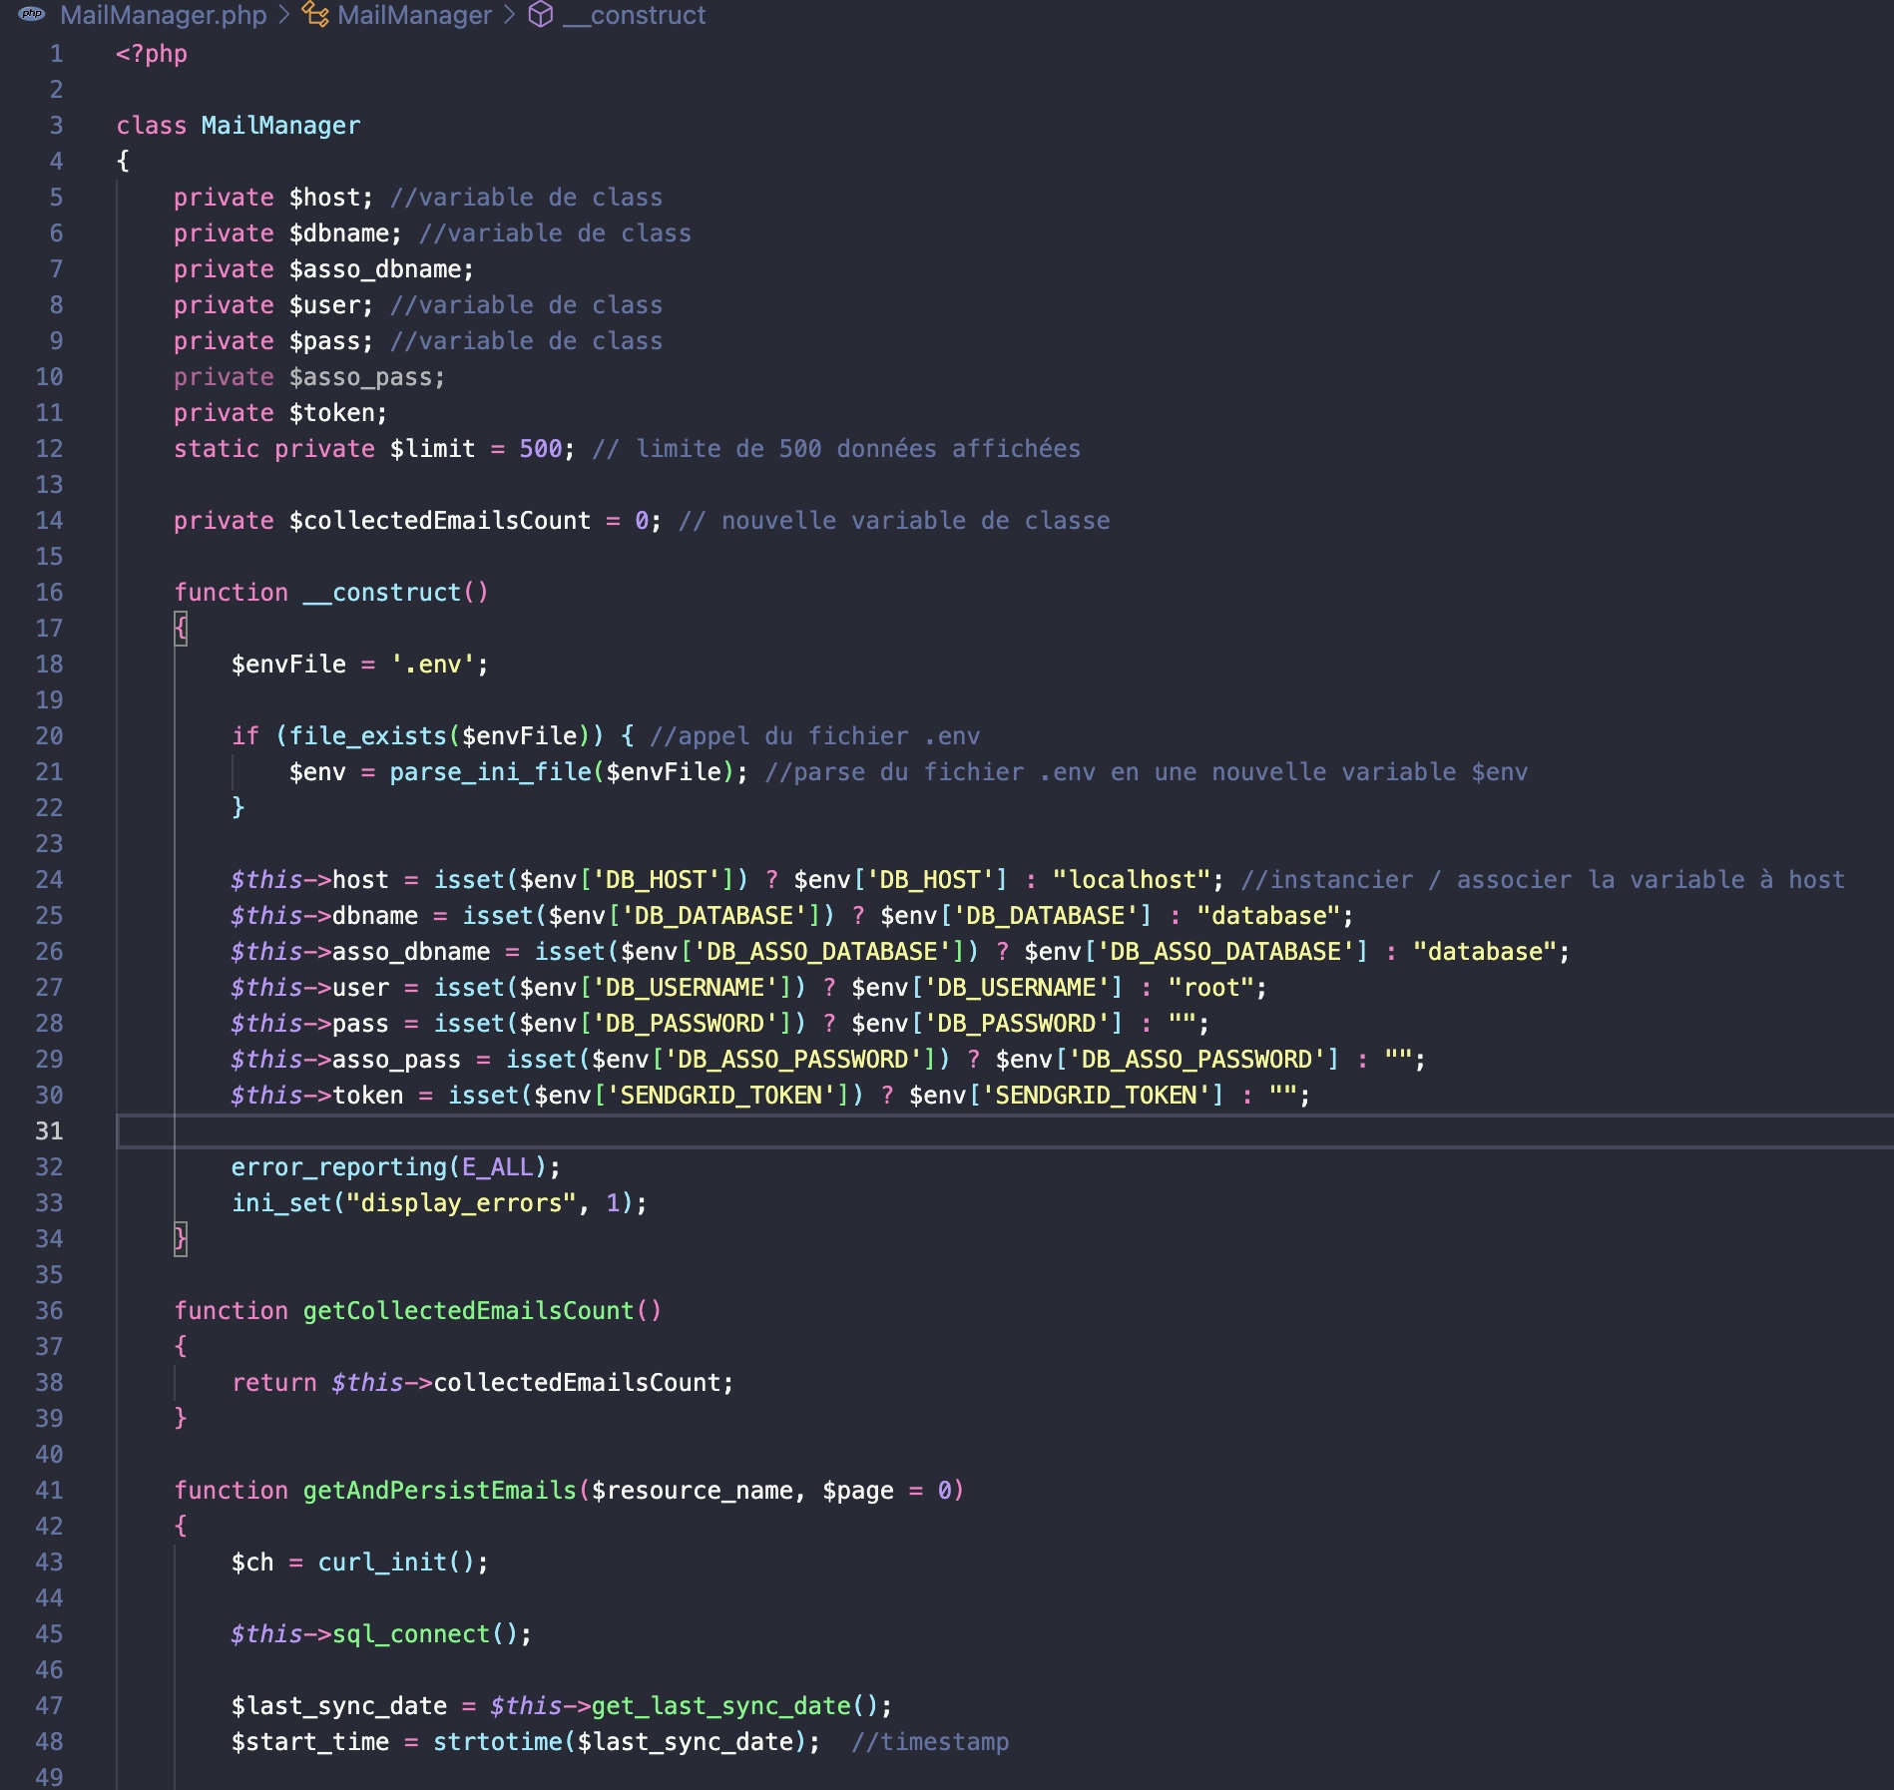Click line number 16 in the gutter
The width and height of the screenshot is (1894, 1790).
click(x=49, y=593)
